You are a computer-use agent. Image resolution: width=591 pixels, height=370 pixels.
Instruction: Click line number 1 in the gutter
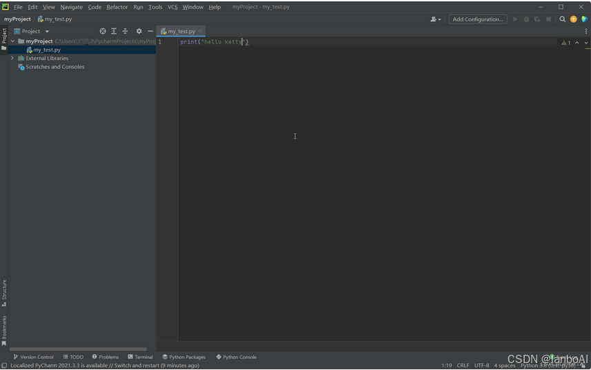coord(160,42)
